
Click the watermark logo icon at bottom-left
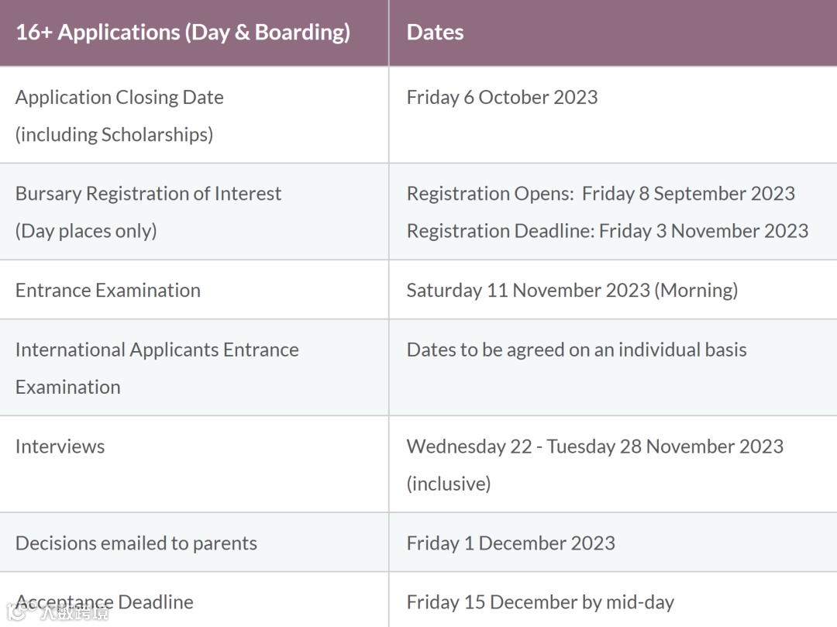26,612
